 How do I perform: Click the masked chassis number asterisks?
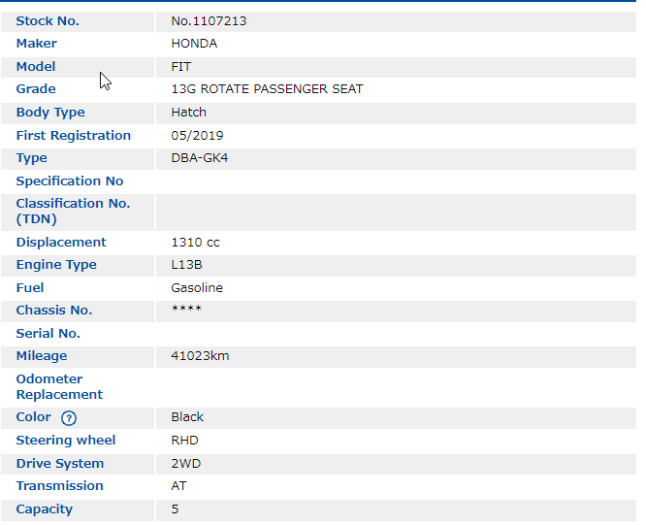point(186,311)
